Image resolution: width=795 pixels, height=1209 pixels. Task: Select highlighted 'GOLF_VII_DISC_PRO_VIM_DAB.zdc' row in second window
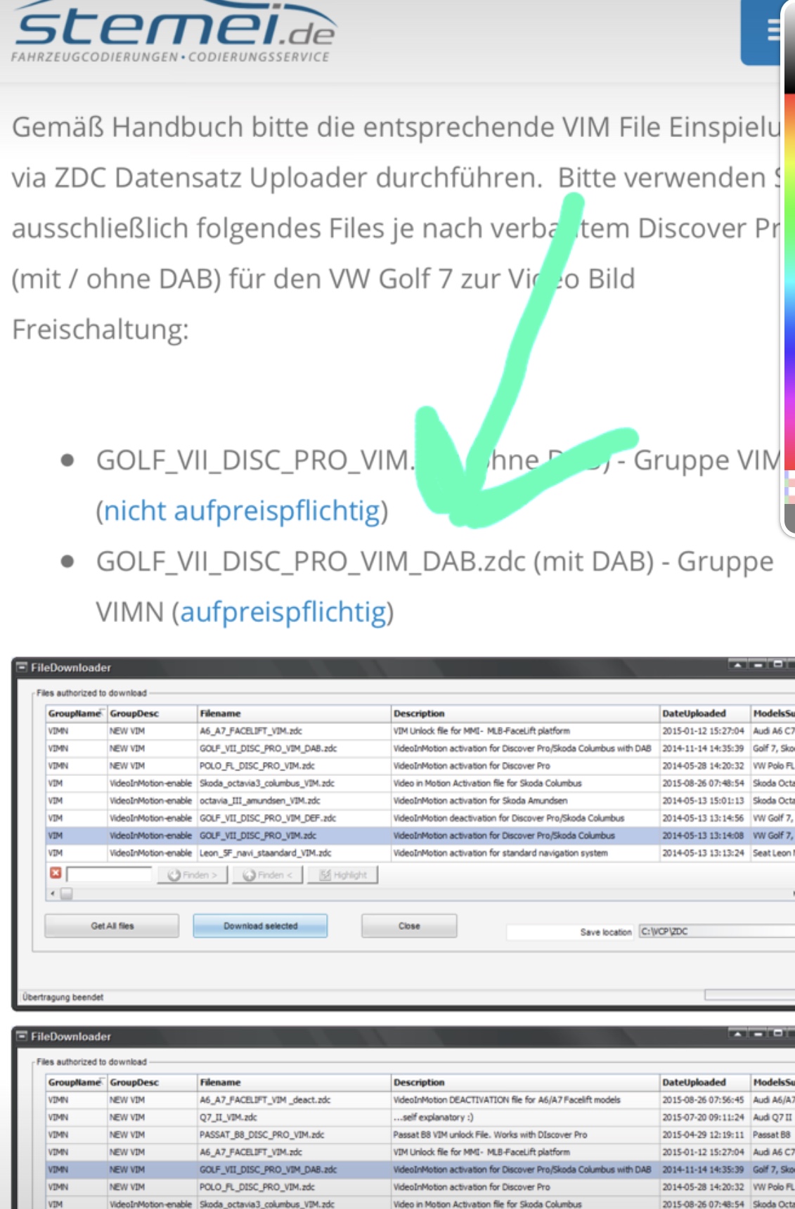tap(420, 1170)
